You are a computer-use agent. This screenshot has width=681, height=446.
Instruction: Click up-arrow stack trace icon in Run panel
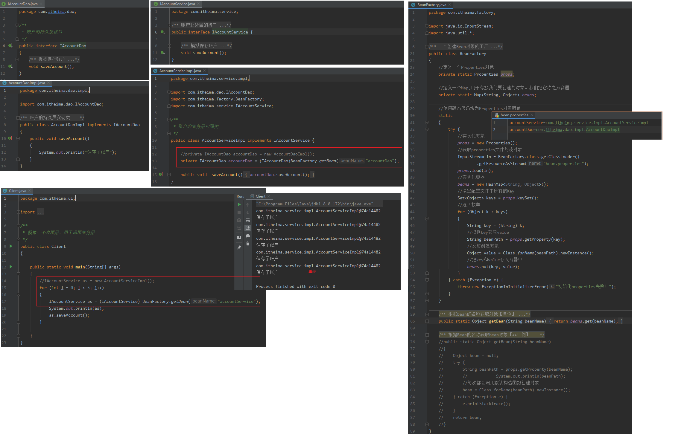248,204
